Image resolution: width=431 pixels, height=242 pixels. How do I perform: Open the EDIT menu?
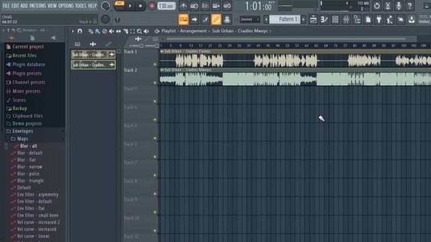pyautogui.click(x=15, y=6)
